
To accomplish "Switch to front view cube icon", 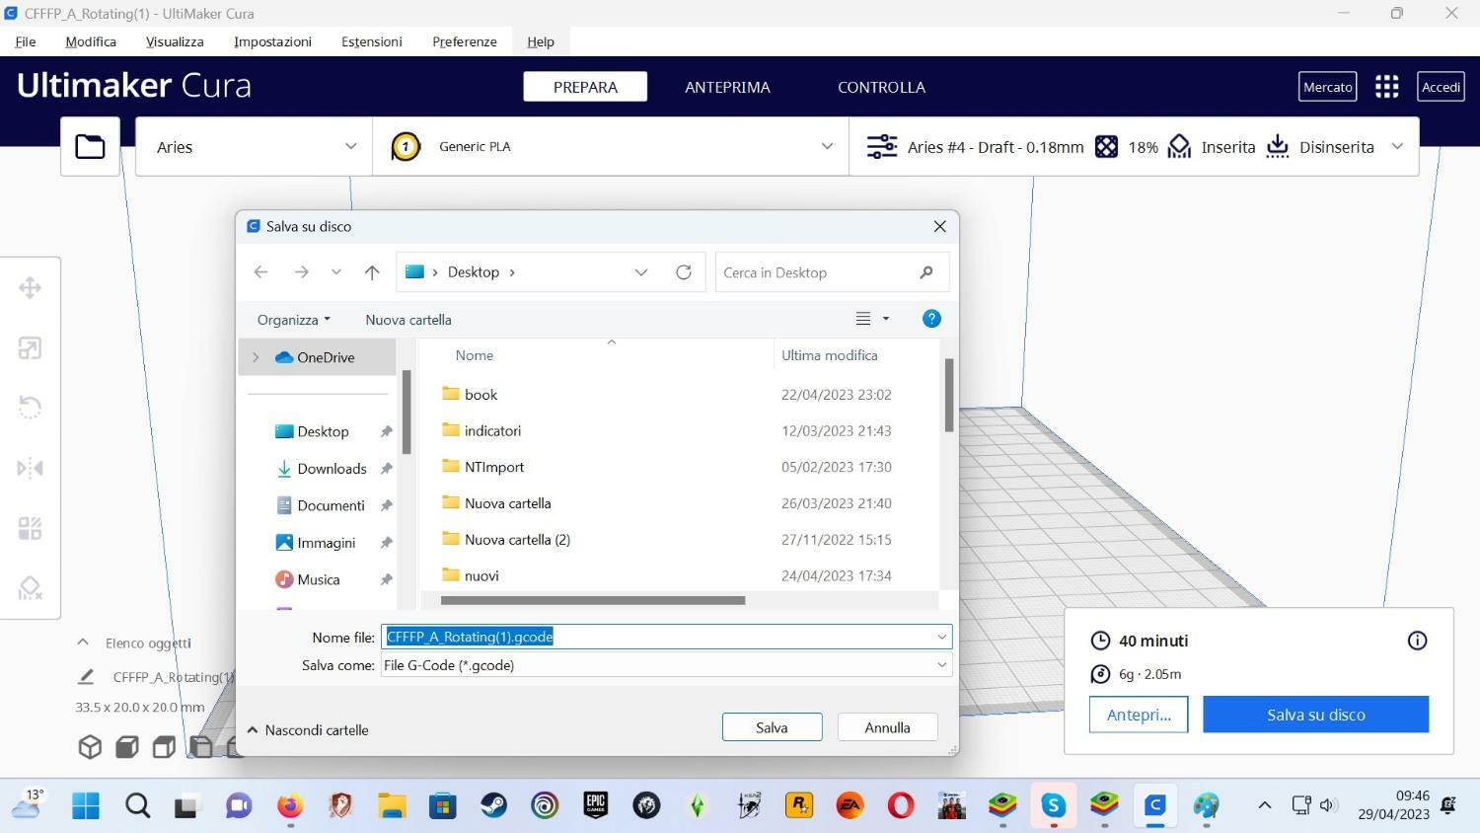I will click(127, 747).
